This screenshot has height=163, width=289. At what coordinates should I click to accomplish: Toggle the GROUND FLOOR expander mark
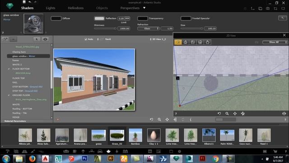tap(9, 95)
